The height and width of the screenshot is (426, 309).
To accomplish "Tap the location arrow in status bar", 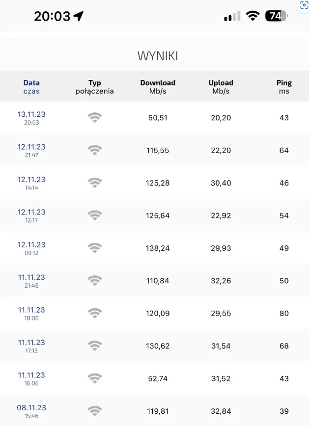I will point(79,16).
